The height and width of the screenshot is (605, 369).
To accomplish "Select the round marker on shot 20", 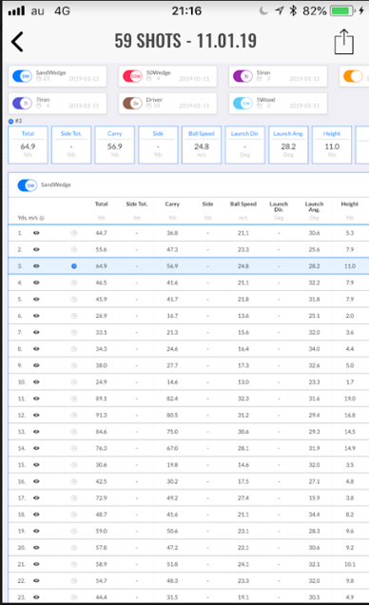I will tap(74, 548).
